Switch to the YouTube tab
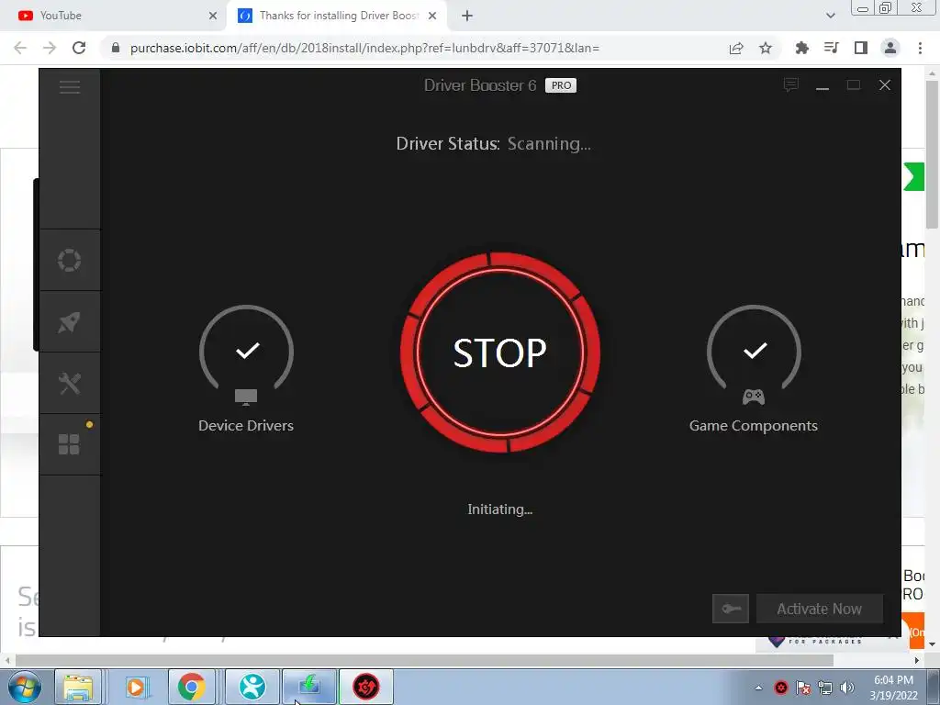Viewport: 940px width, 705px height. click(x=114, y=16)
